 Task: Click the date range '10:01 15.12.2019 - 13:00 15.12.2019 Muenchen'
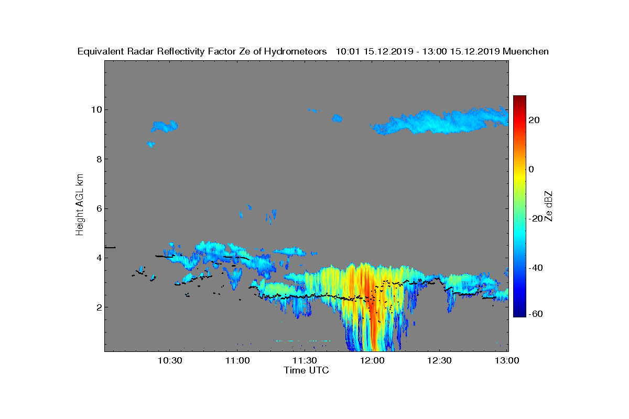442,51
